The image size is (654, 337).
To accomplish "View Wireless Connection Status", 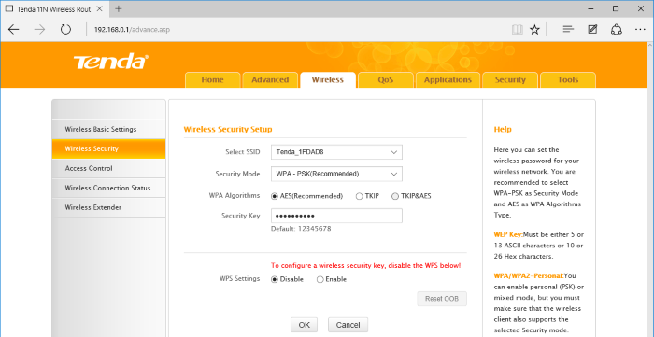I will point(109,188).
